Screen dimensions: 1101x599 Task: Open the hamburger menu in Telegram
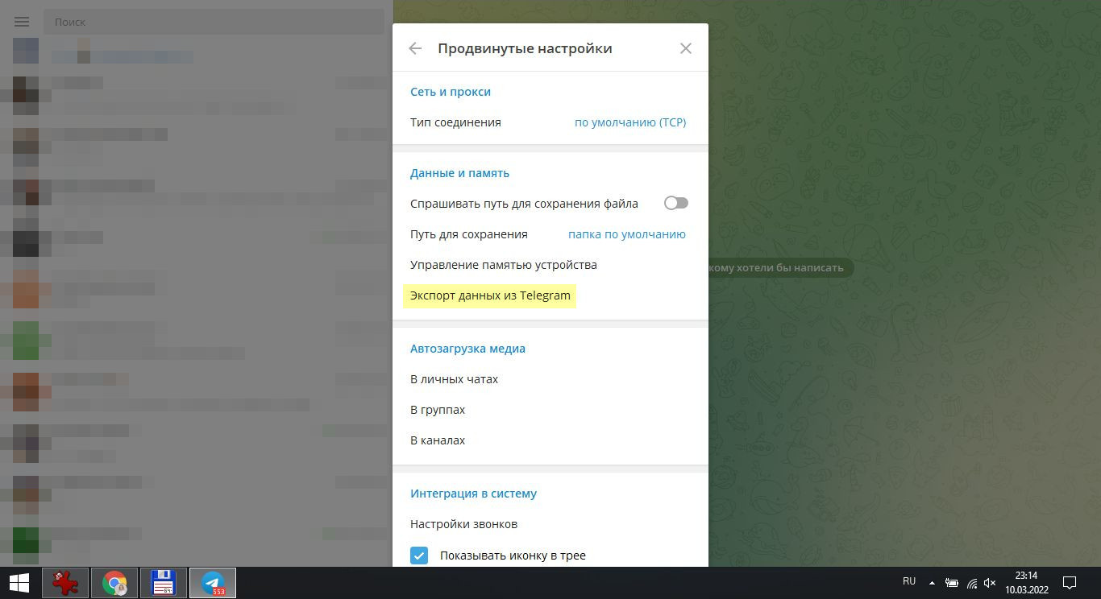[x=22, y=22]
